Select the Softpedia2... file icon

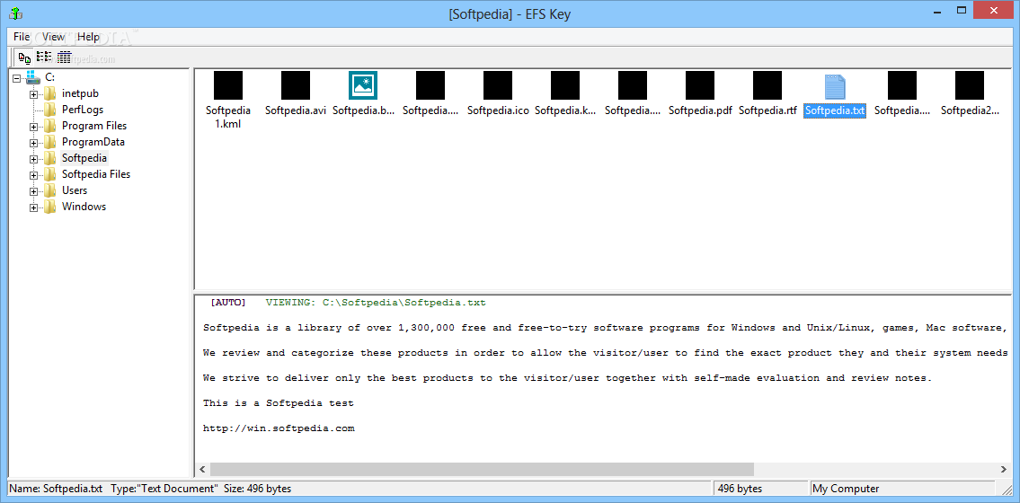pyautogui.click(x=970, y=86)
